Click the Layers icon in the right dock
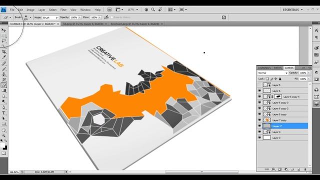The height and width of the screenshot is (180, 320). pos(316,103)
